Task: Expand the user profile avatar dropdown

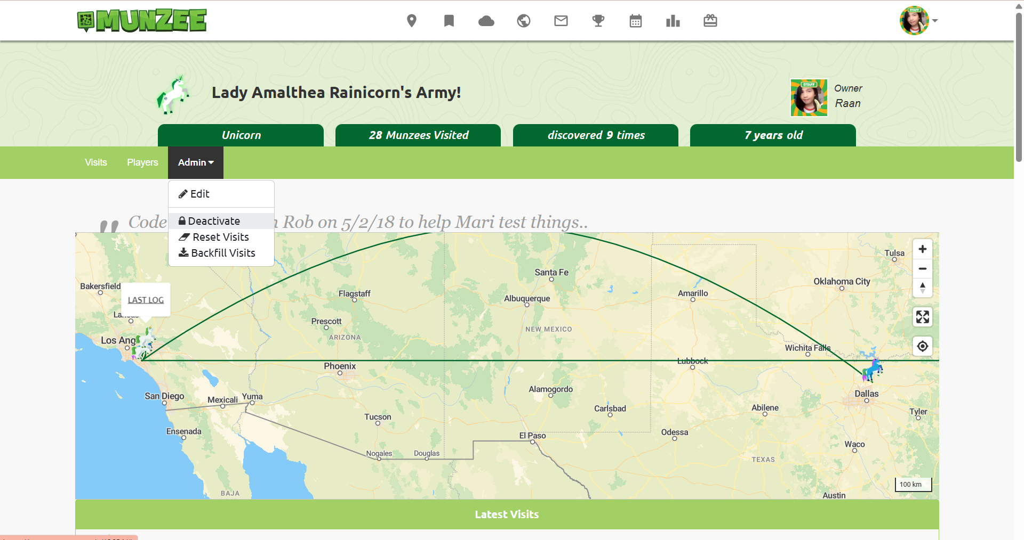Action: click(918, 21)
